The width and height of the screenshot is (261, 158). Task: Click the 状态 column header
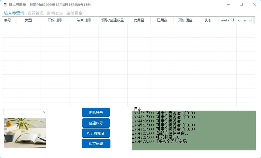click(208, 20)
